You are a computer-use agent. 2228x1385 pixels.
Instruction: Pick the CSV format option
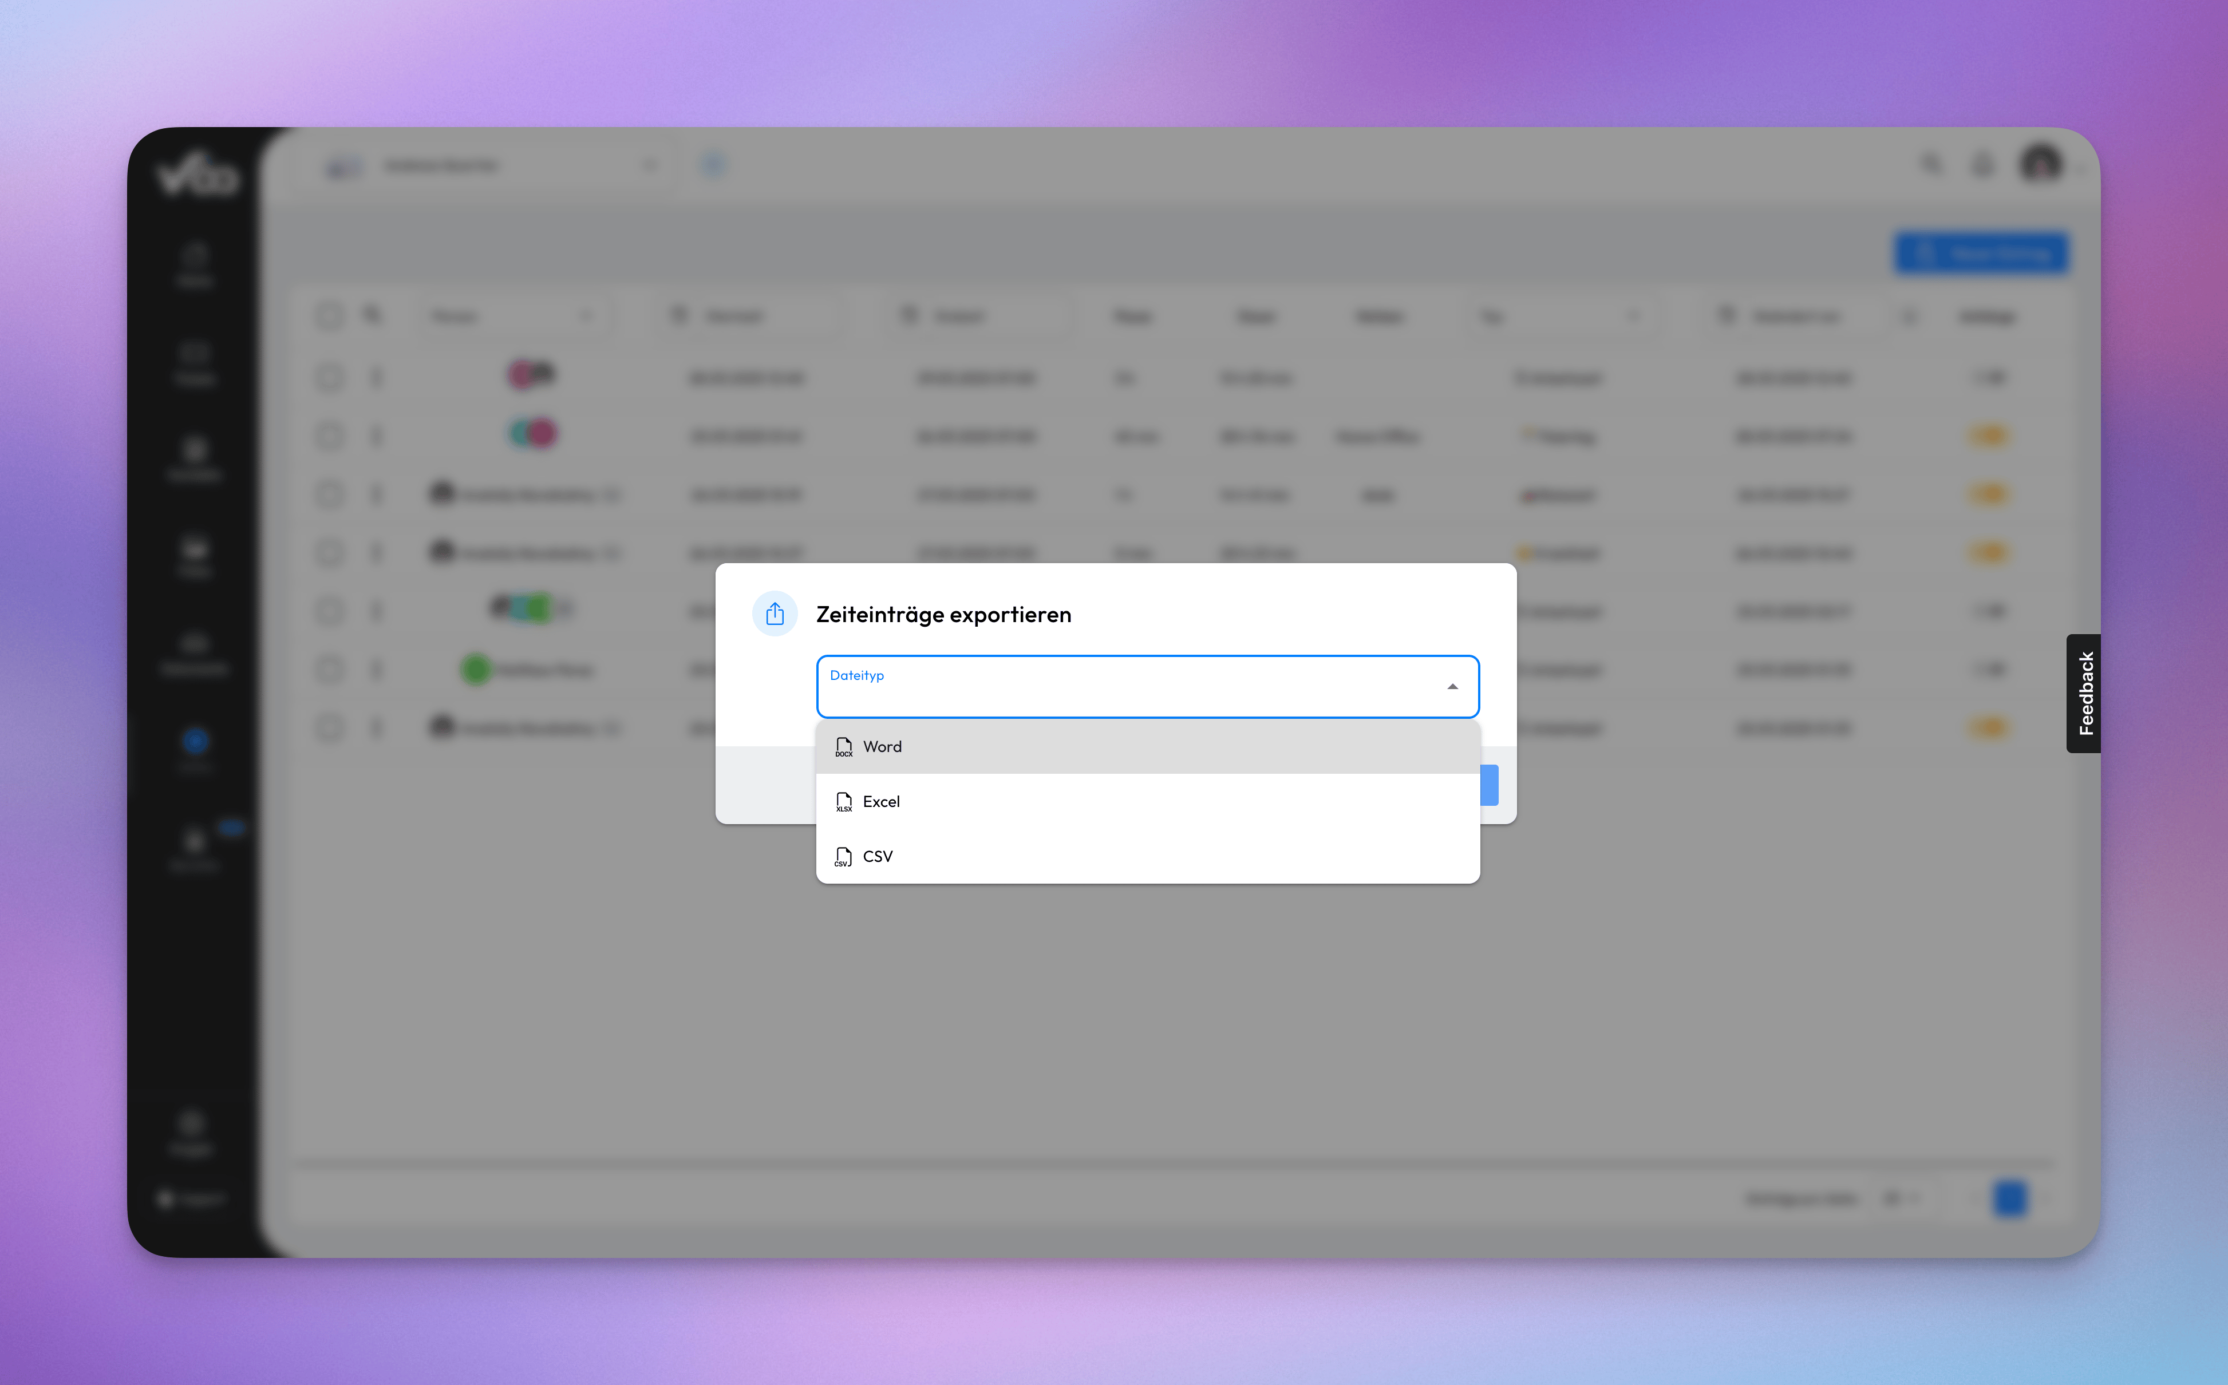pyautogui.click(x=1147, y=856)
